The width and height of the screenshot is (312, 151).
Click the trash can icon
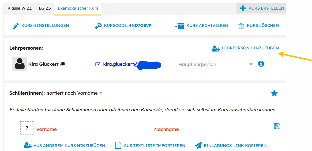[x=241, y=26]
